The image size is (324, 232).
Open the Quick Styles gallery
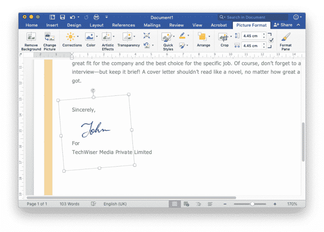167,37
